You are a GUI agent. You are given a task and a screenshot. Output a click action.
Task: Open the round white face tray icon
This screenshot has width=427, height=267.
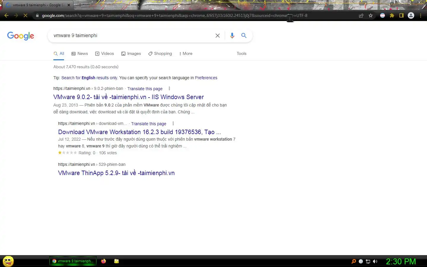[x=361, y=261]
